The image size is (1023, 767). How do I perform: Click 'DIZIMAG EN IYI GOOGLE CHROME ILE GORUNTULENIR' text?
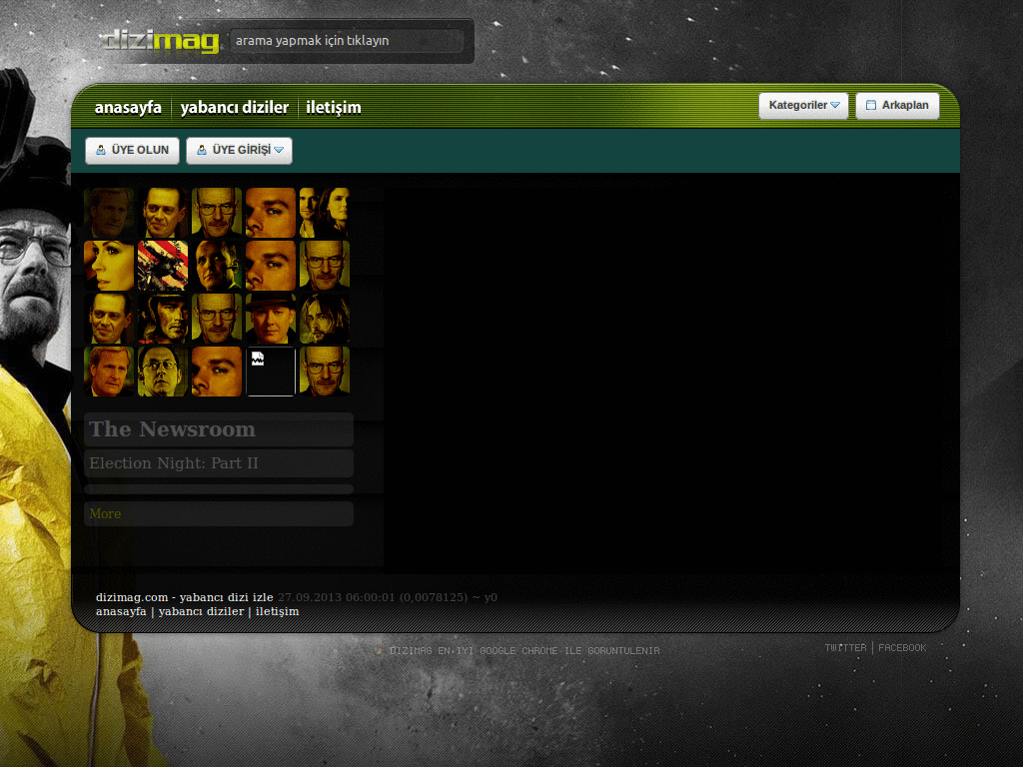(x=524, y=650)
